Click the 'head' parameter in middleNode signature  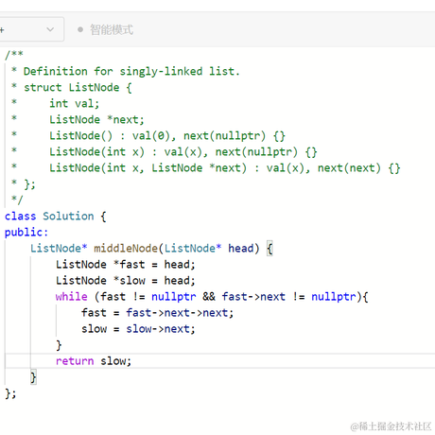(x=241, y=249)
